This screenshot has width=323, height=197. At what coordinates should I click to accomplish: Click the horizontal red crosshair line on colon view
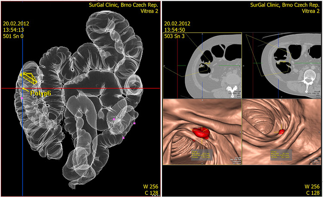pos(108,88)
